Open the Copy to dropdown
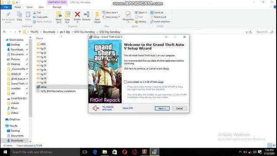The height and width of the screenshot is (156, 277). 67,17
